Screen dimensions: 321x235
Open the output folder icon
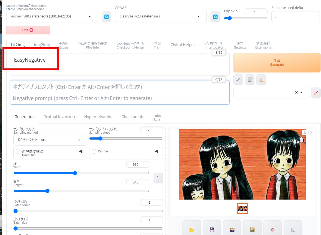191,229
